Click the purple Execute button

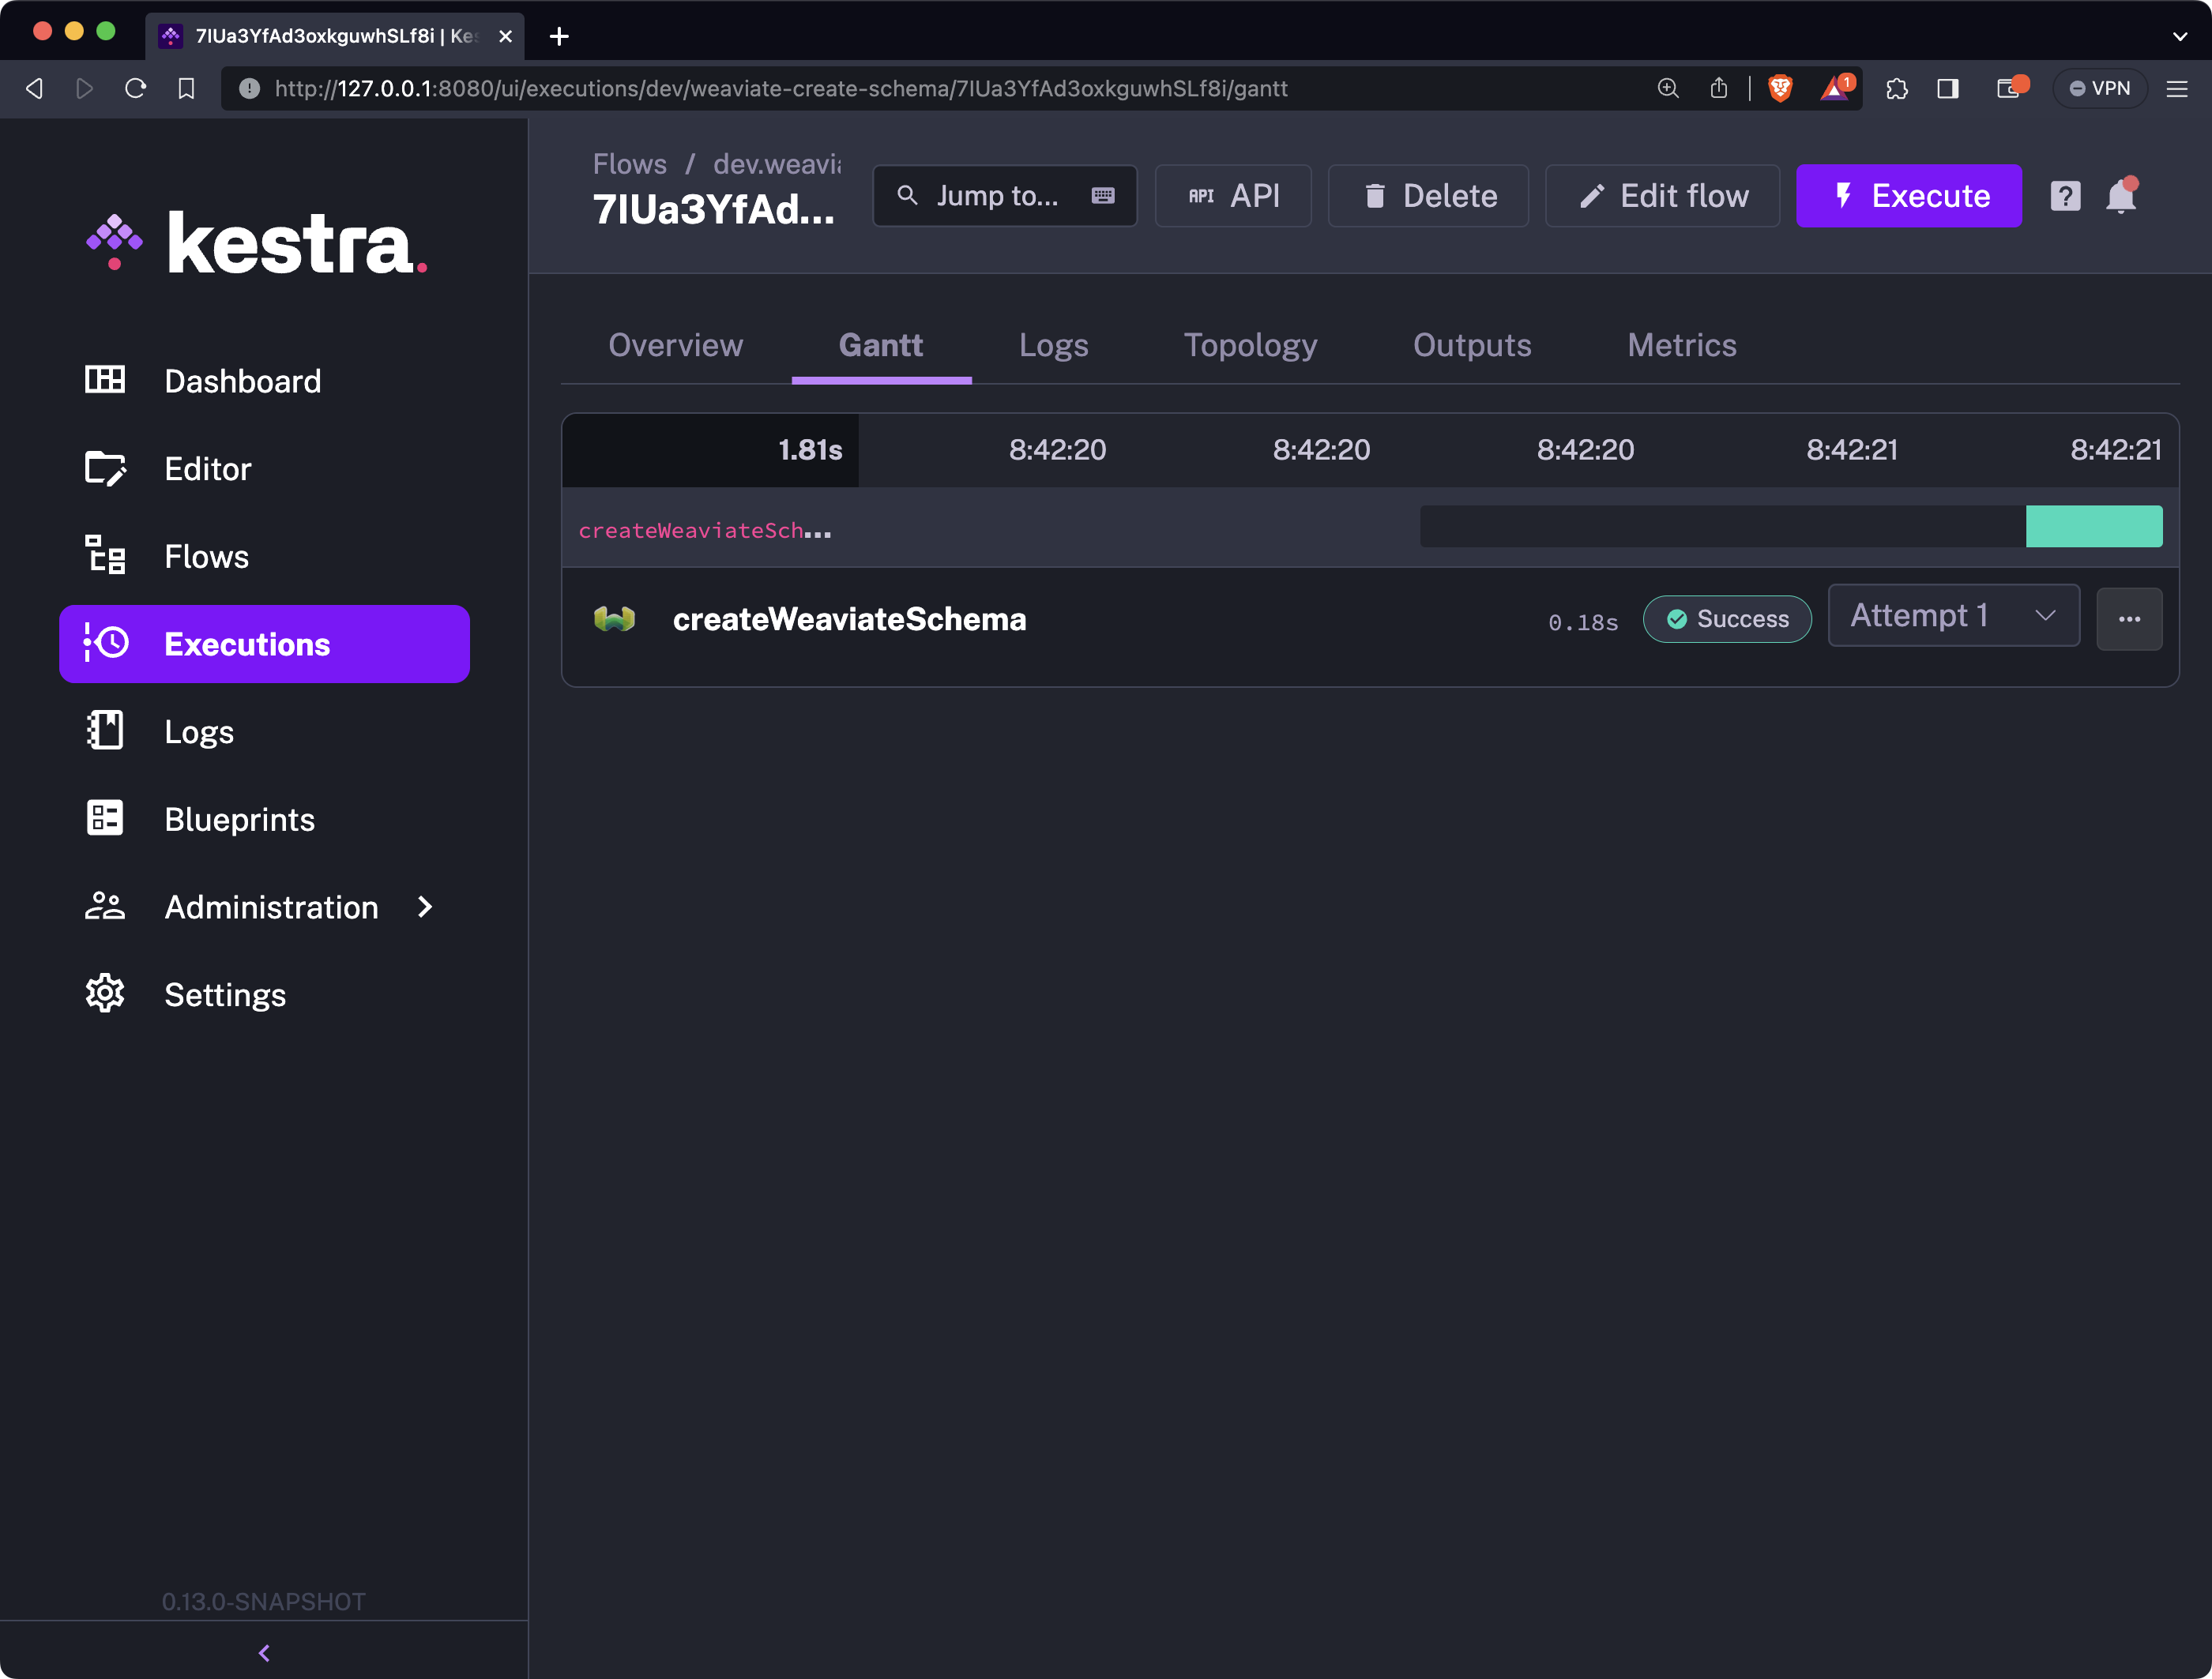(1908, 196)
